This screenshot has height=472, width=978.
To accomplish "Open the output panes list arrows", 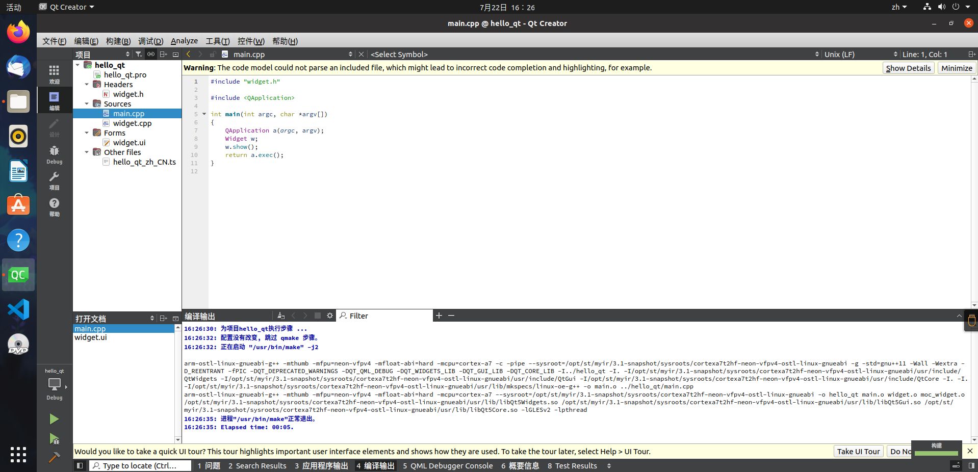I will pos(609,466).
